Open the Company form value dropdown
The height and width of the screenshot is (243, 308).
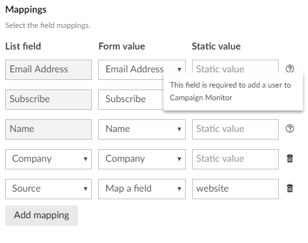(142, 159)
